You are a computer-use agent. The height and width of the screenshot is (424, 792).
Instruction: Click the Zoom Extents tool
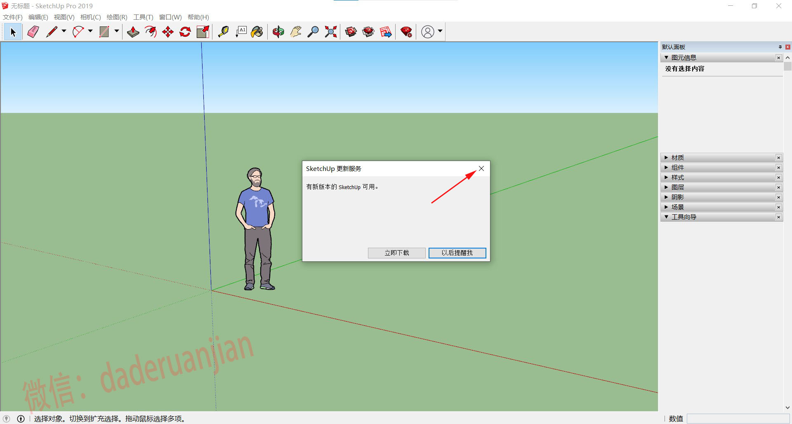(330, 32)
